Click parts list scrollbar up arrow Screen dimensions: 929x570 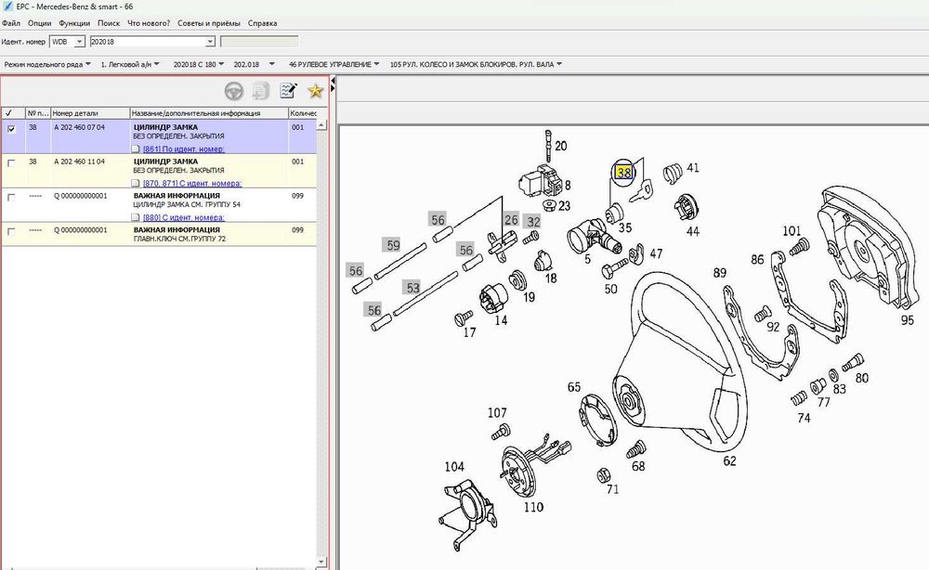[x=321, y=125]
